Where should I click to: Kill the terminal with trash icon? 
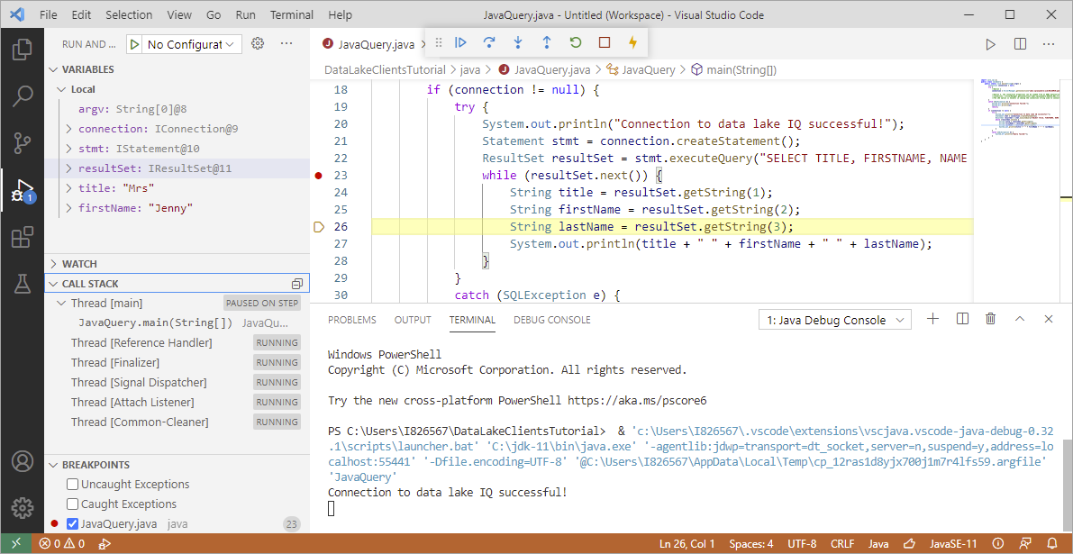coord(990,319)
